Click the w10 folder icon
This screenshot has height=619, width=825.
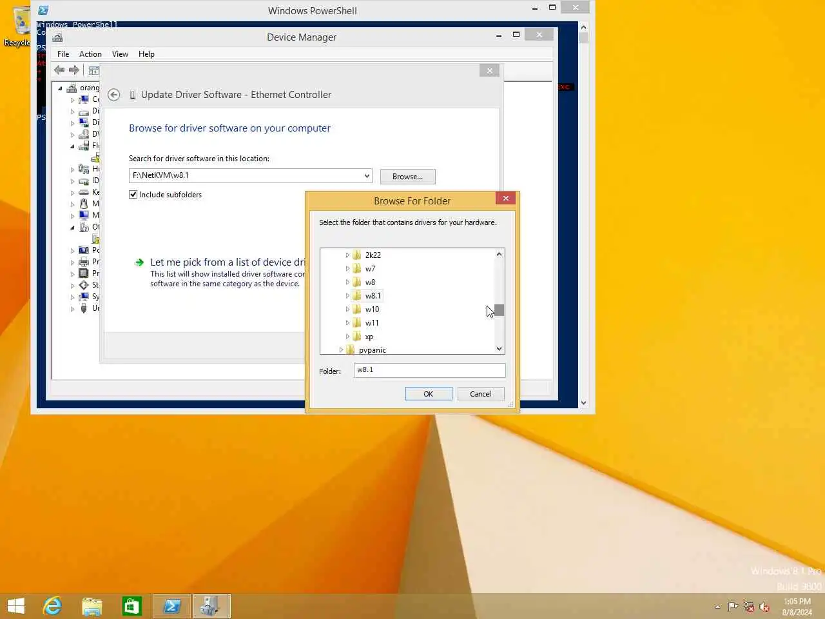(357, 309)
